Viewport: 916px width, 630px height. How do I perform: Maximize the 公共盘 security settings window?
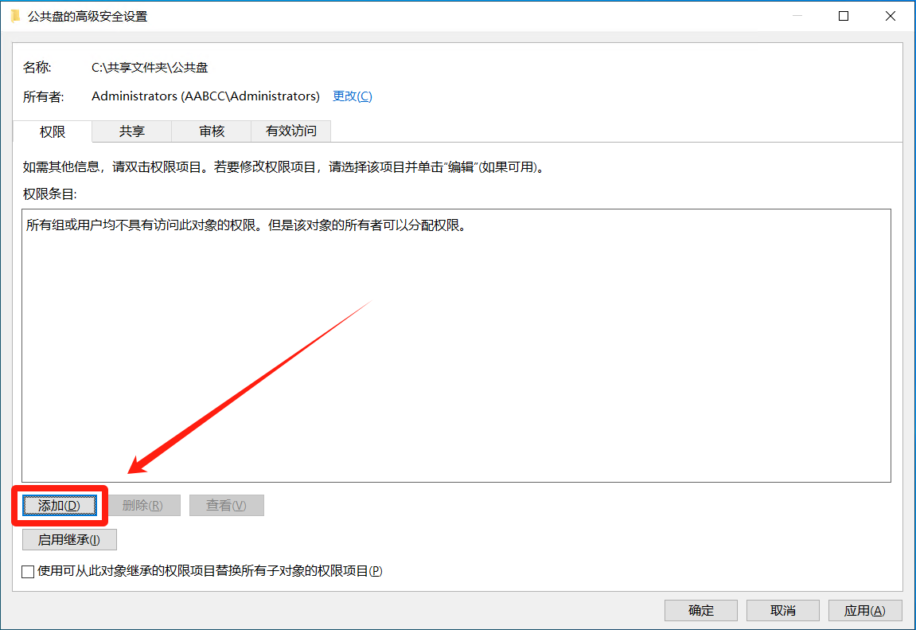tap(844, 16)
